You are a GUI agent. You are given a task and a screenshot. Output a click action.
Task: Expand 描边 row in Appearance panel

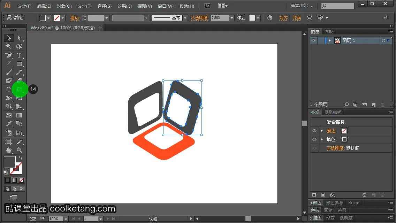(322, 131)
